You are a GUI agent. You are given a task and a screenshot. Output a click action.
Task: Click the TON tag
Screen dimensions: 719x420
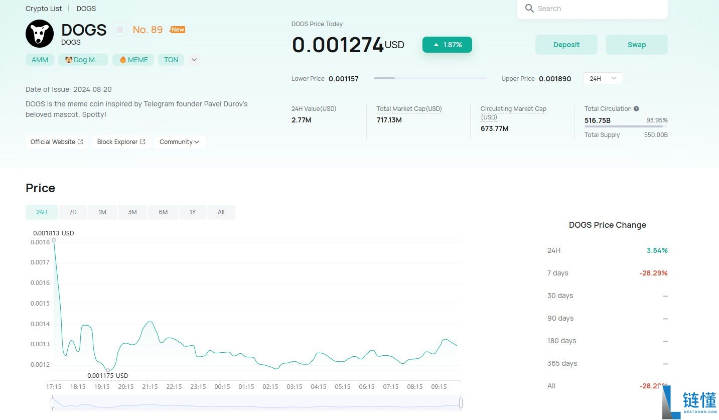171,60
